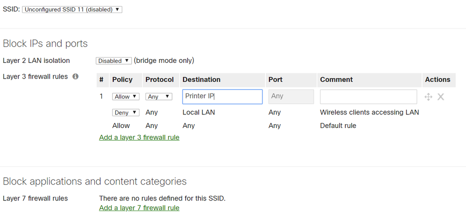This screenshot has width=466, height=219.
Task: Change Local LAN policy Deny dropdown
Action: click(x=126, y=113)
